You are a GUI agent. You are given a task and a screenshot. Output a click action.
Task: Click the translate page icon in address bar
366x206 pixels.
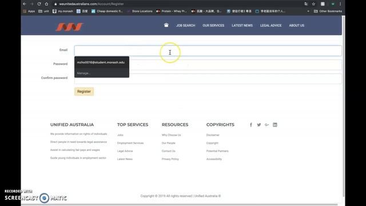click(x=306, y=4)
